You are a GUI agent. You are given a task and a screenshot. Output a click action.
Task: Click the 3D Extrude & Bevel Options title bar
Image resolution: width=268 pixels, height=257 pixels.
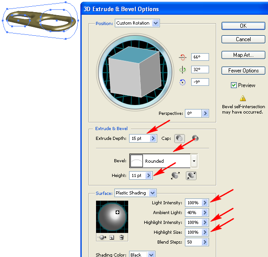[x=175, y=9]
